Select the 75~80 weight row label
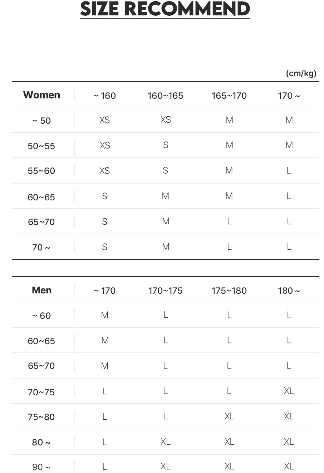The width and height of the screenshot is (324, 473). point(41,417)
